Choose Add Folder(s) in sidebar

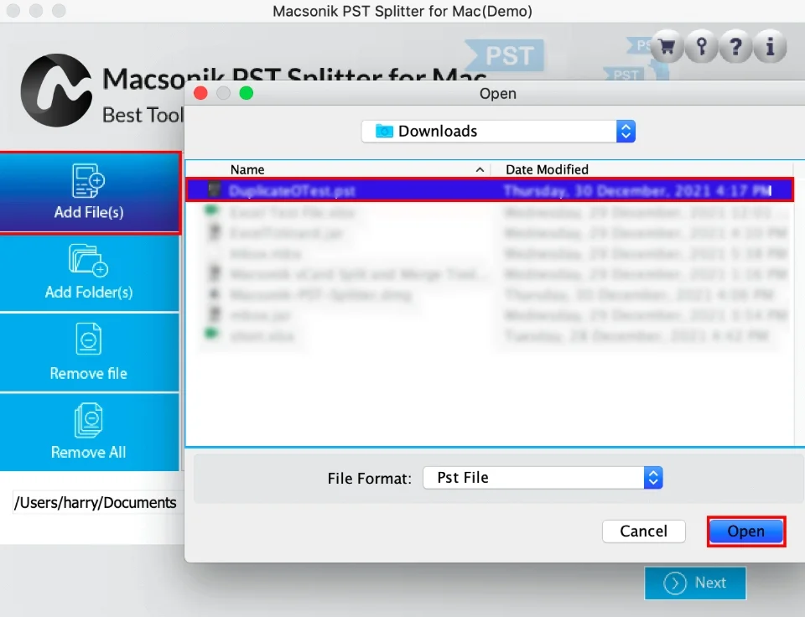coord(90,272)
